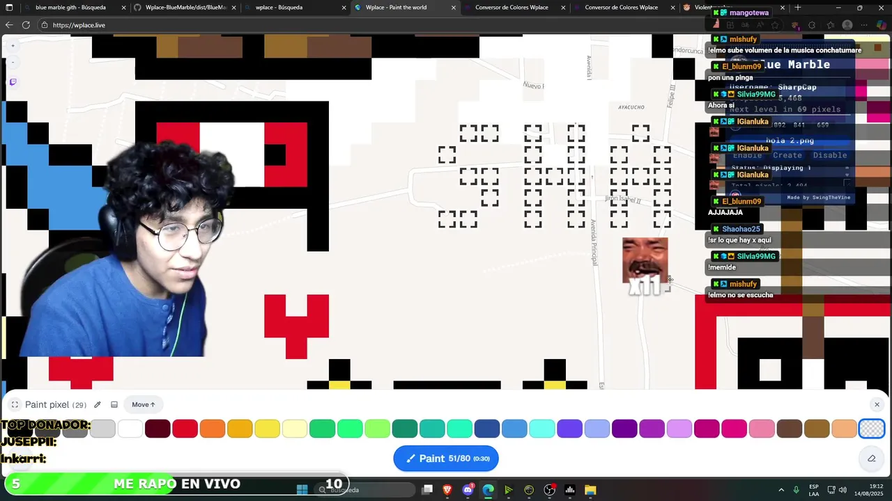Switch to the wplace - Búsqueda tab
Image resolution: width=892 pixels, height=501 pixels.
coord(295,8)
